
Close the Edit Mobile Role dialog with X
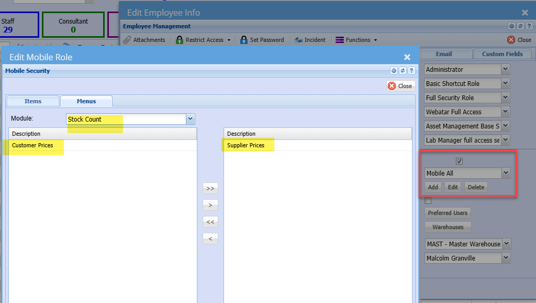[407, 57]
